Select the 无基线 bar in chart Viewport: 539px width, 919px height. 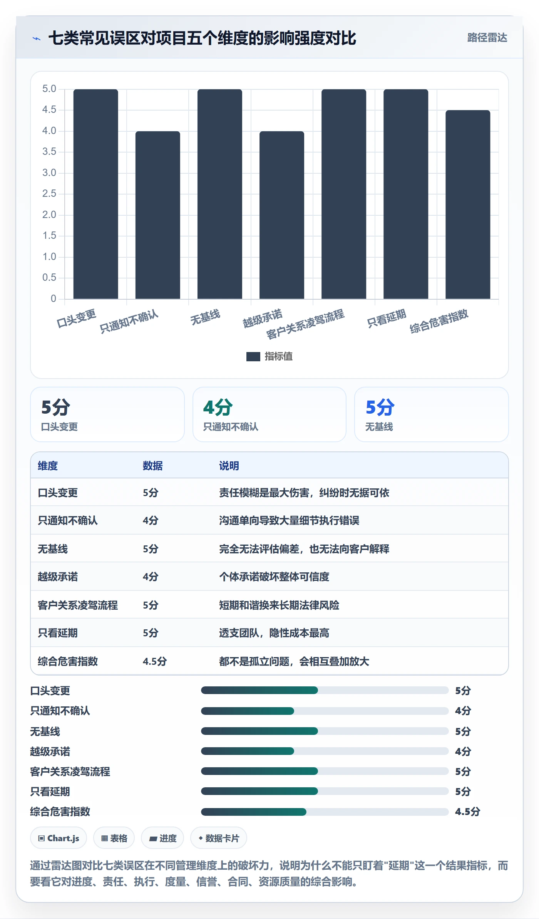coord(219,194)
